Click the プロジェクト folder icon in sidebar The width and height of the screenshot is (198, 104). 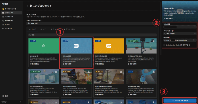click(x=3, y=13)
